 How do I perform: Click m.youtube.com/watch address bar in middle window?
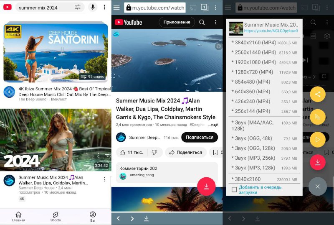click(x=155, y=8)
